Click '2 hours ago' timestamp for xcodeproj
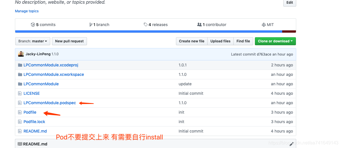This screenshot has width=341, height=148. [282, 65]
